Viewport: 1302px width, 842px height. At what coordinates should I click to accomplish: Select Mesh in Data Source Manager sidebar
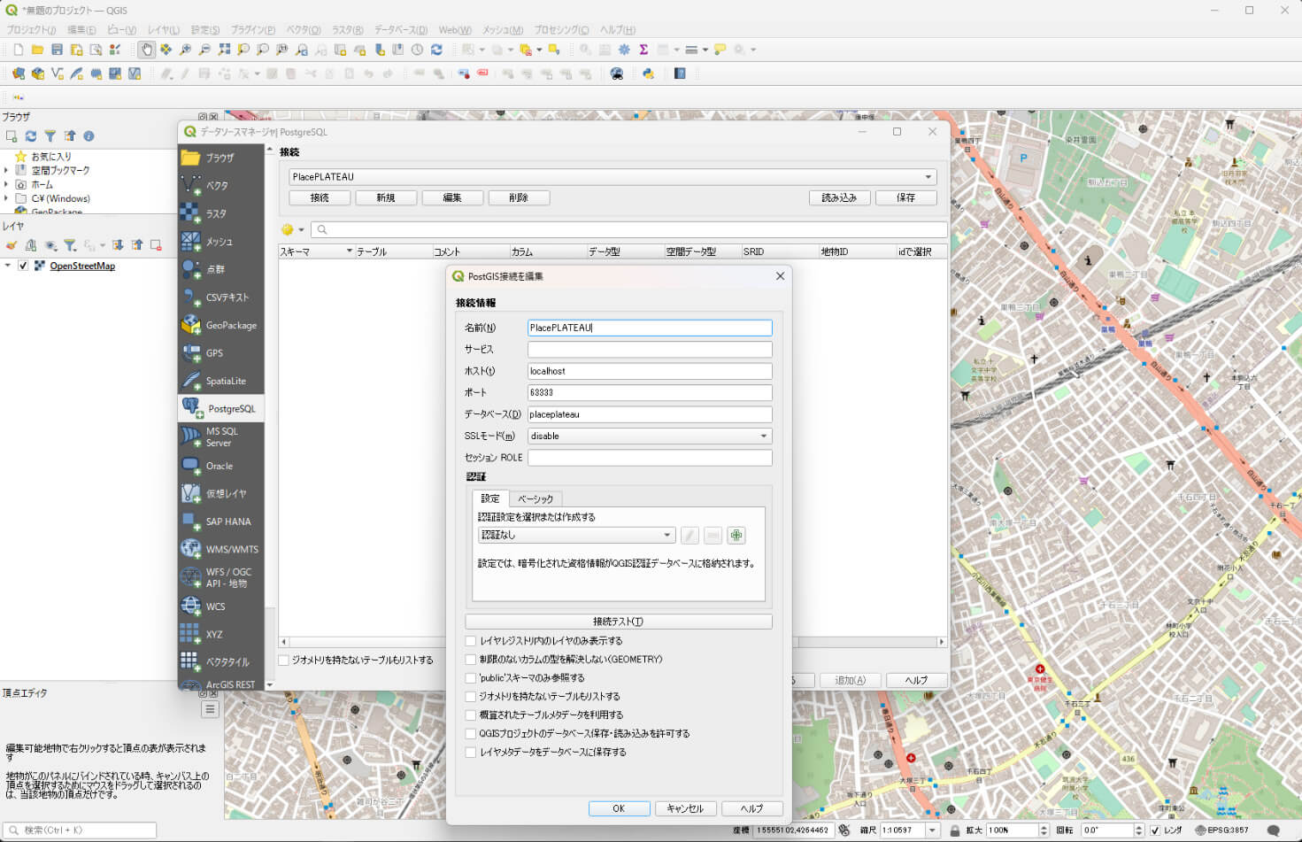(x=221, y=242)
